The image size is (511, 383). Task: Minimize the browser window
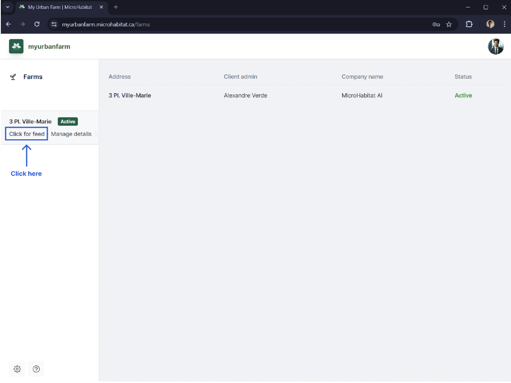click(468, 7)
